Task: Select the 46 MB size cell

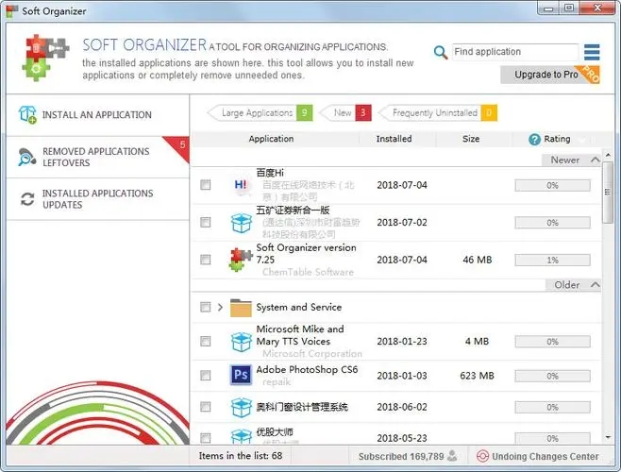Action: tap(478, 260)
